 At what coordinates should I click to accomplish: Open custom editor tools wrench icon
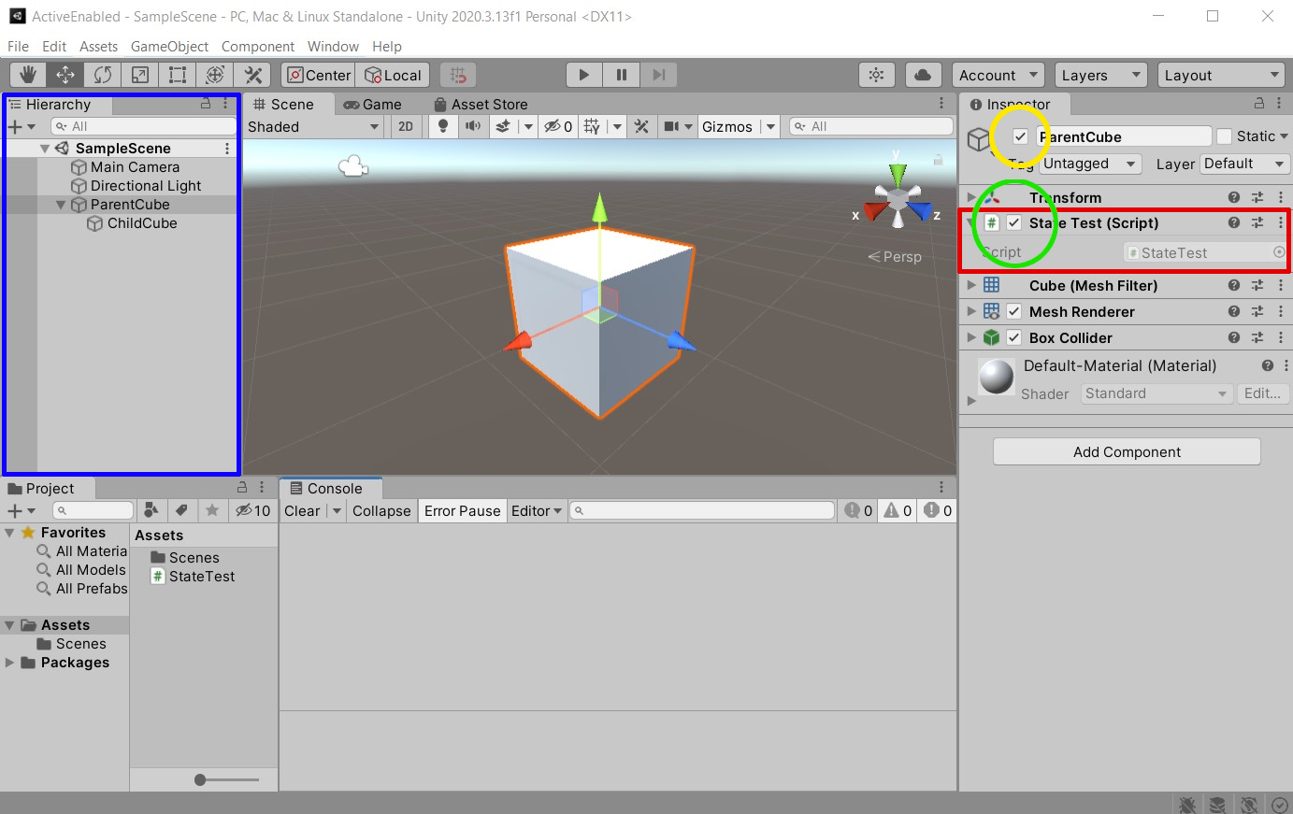[252, 75]
